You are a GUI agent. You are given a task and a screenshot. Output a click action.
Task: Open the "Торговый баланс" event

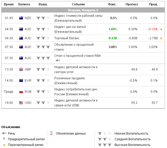(67, 38)
